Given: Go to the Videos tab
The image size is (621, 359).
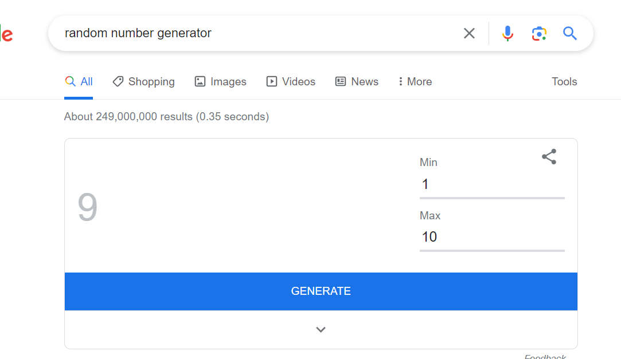Looking at the screenshot, I should pyautogui.click(x=291, y=81).
